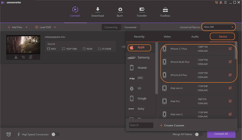Show the Converted list tab
Screen dimensions: 242x140
point(130,27)
